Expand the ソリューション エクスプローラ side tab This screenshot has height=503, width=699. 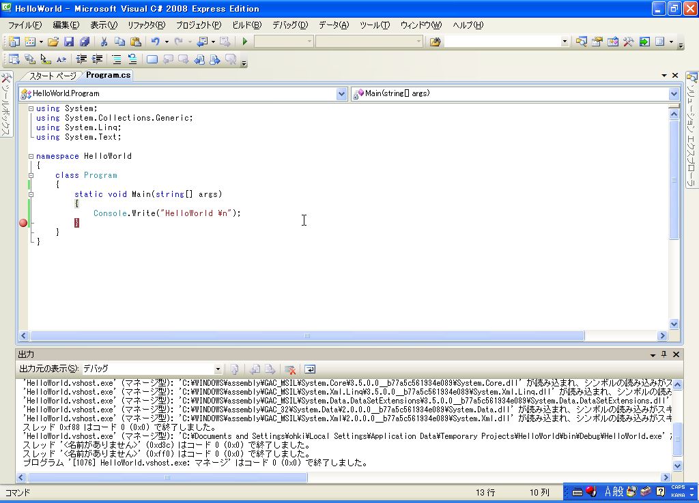point(691,129)
